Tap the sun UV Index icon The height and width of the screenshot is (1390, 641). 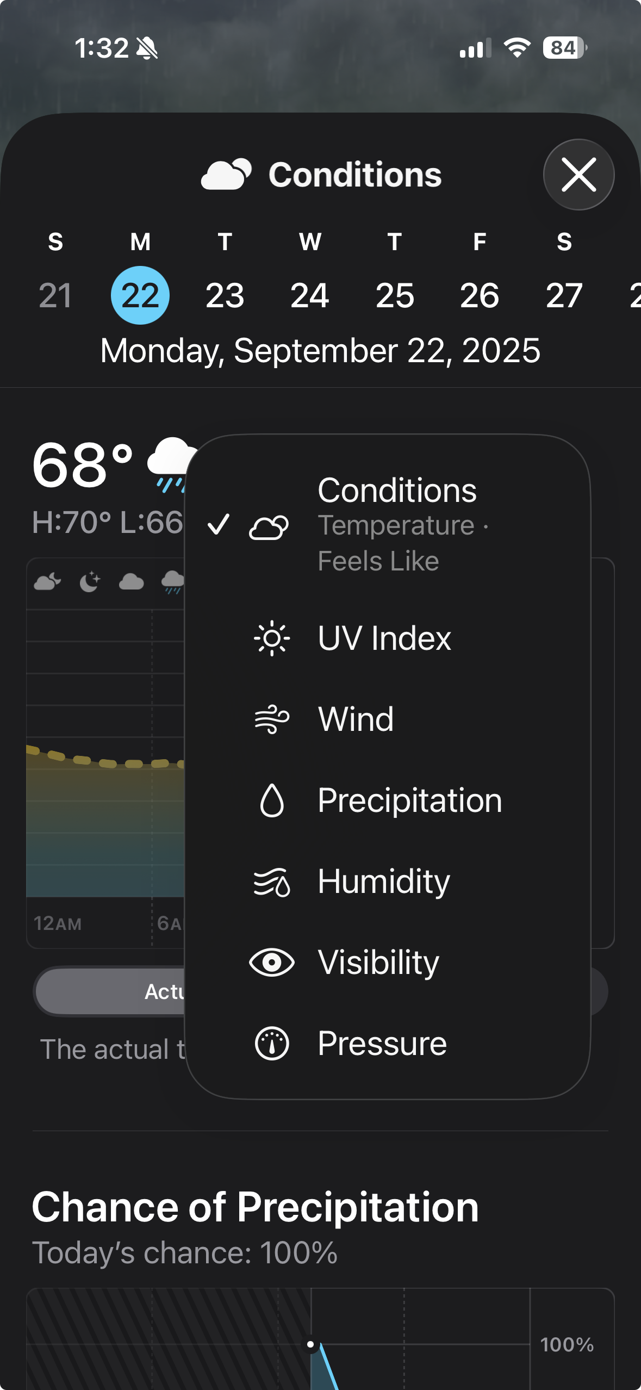pyautogui.click(x=271, y=638)
